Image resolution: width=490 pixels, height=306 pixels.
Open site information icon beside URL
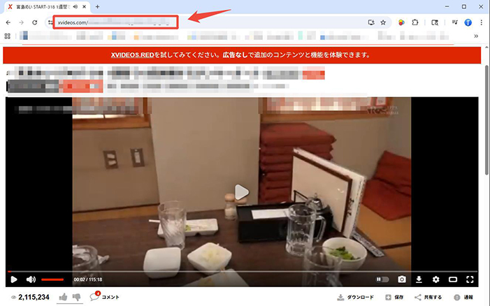50,22
